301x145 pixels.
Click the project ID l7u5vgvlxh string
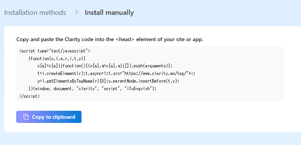point(138,89)
